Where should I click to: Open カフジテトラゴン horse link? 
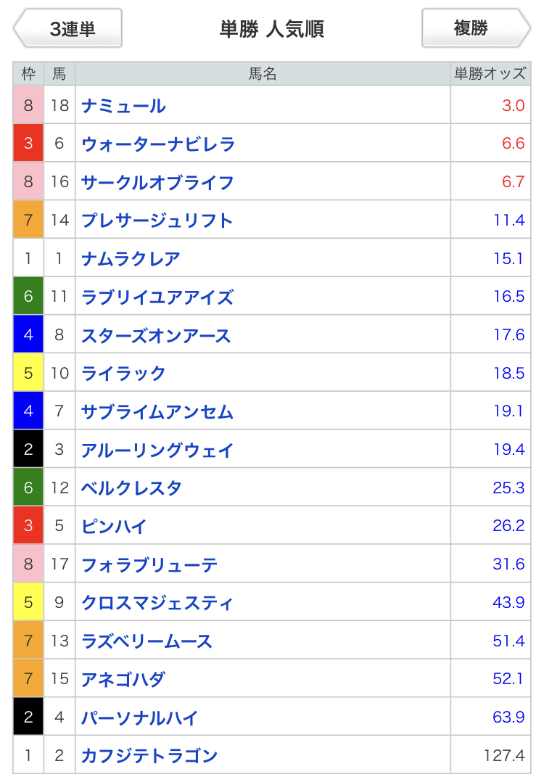[149, 756]
